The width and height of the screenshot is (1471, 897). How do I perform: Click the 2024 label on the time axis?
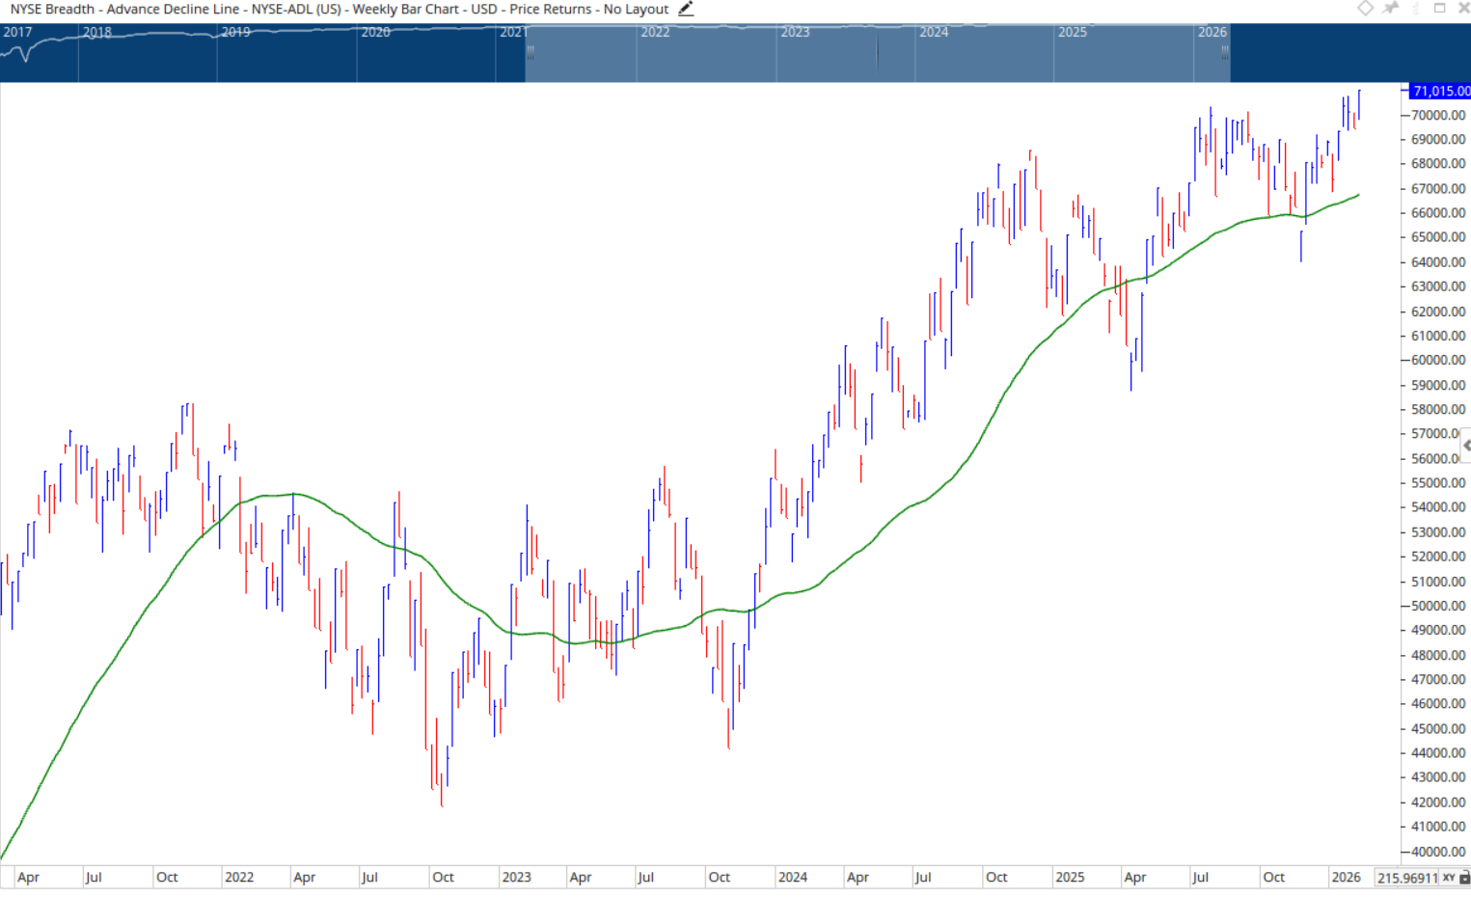pos(792,877)
